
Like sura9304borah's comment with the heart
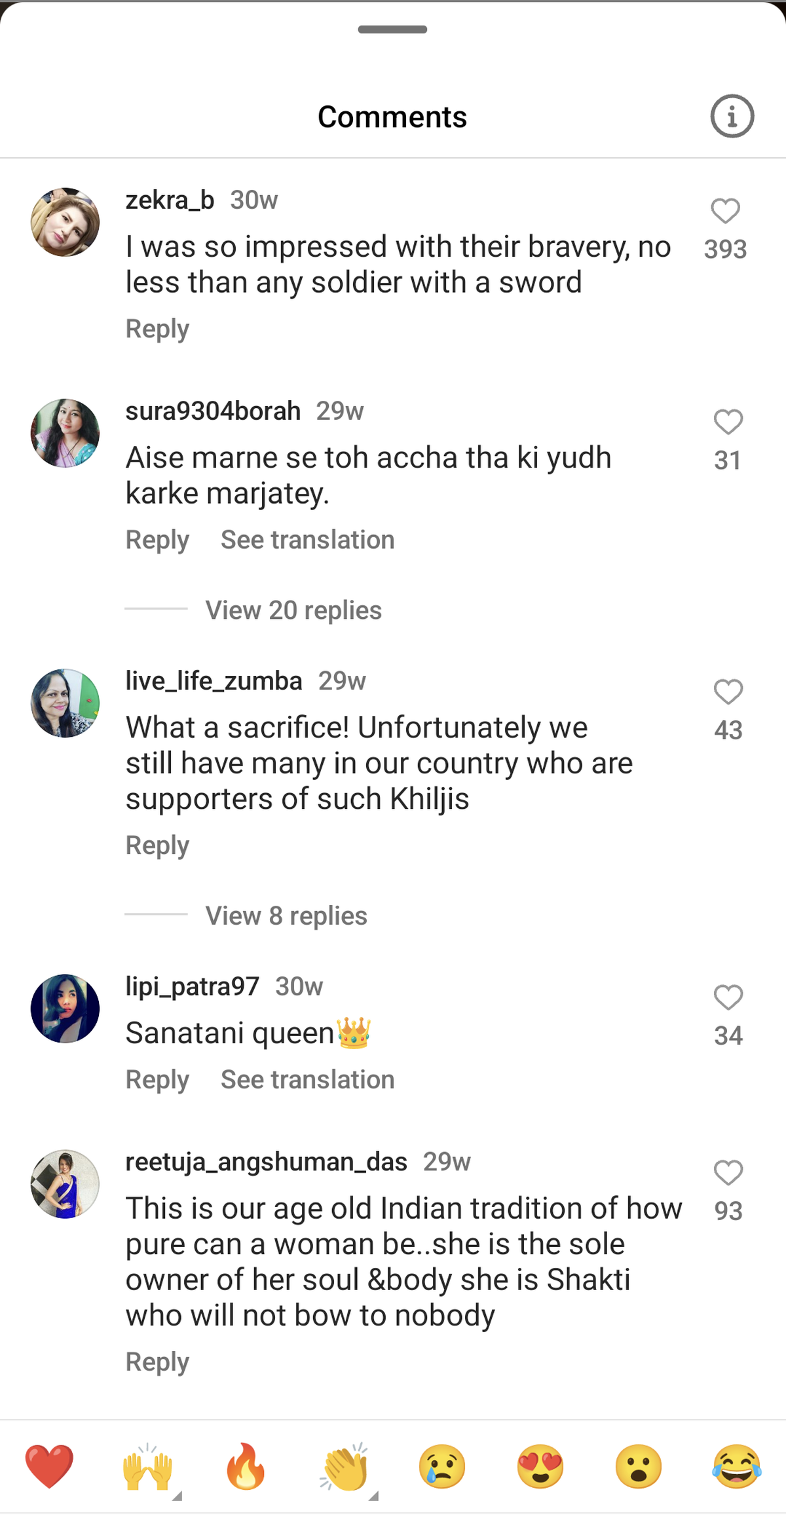[728, 422]
